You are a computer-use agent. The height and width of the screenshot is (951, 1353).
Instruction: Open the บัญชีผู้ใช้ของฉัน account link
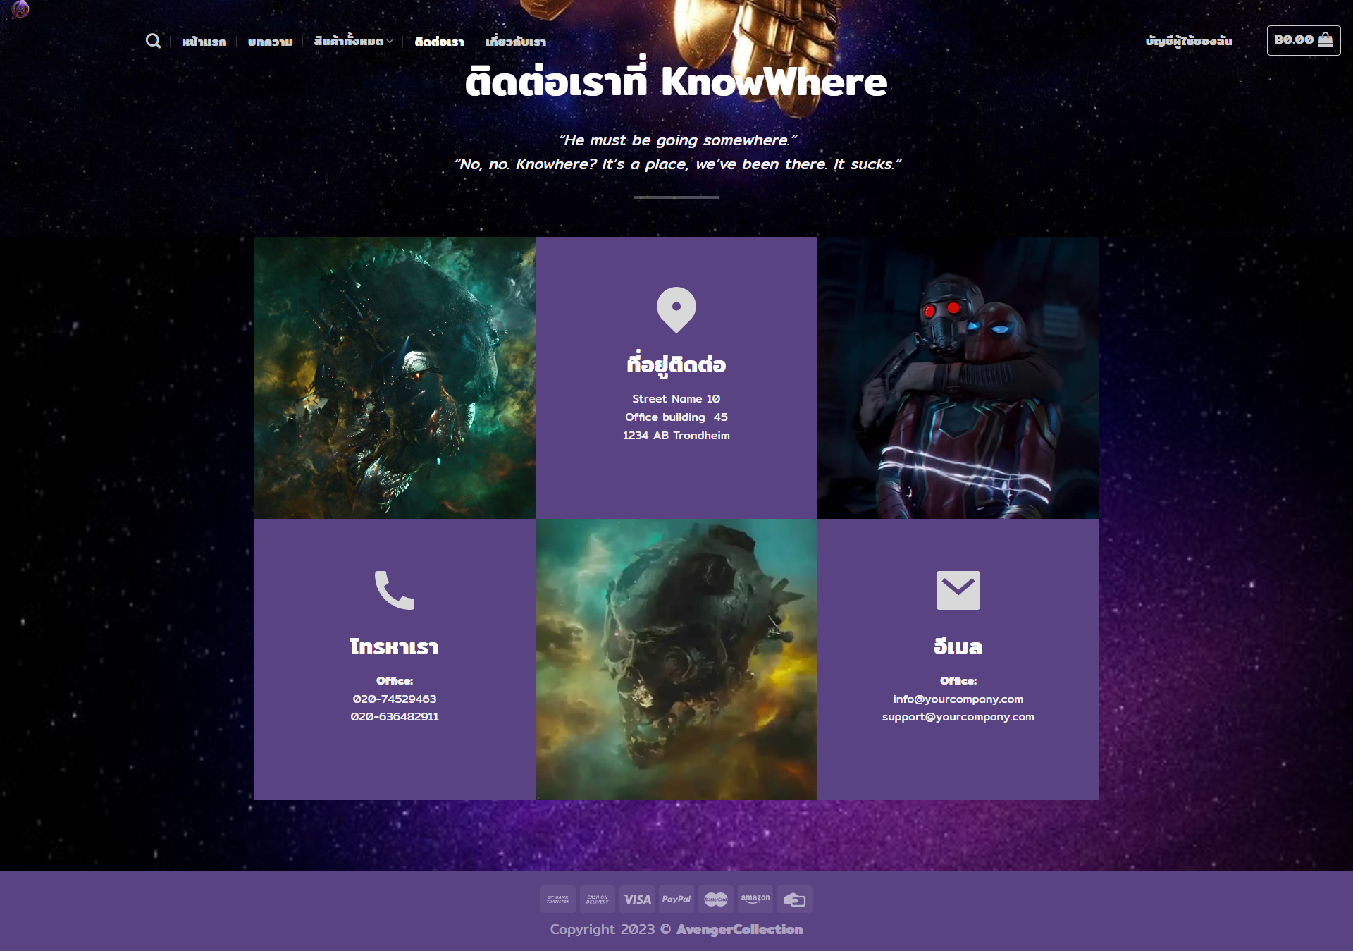tap(1190, 41)
